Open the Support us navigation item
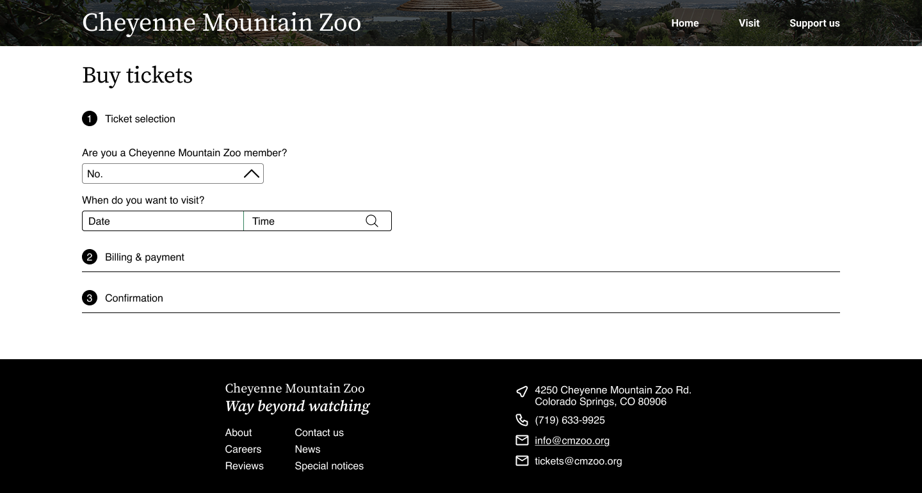Image resolution: width=922 pixels, height=493 pixels. 814,23
